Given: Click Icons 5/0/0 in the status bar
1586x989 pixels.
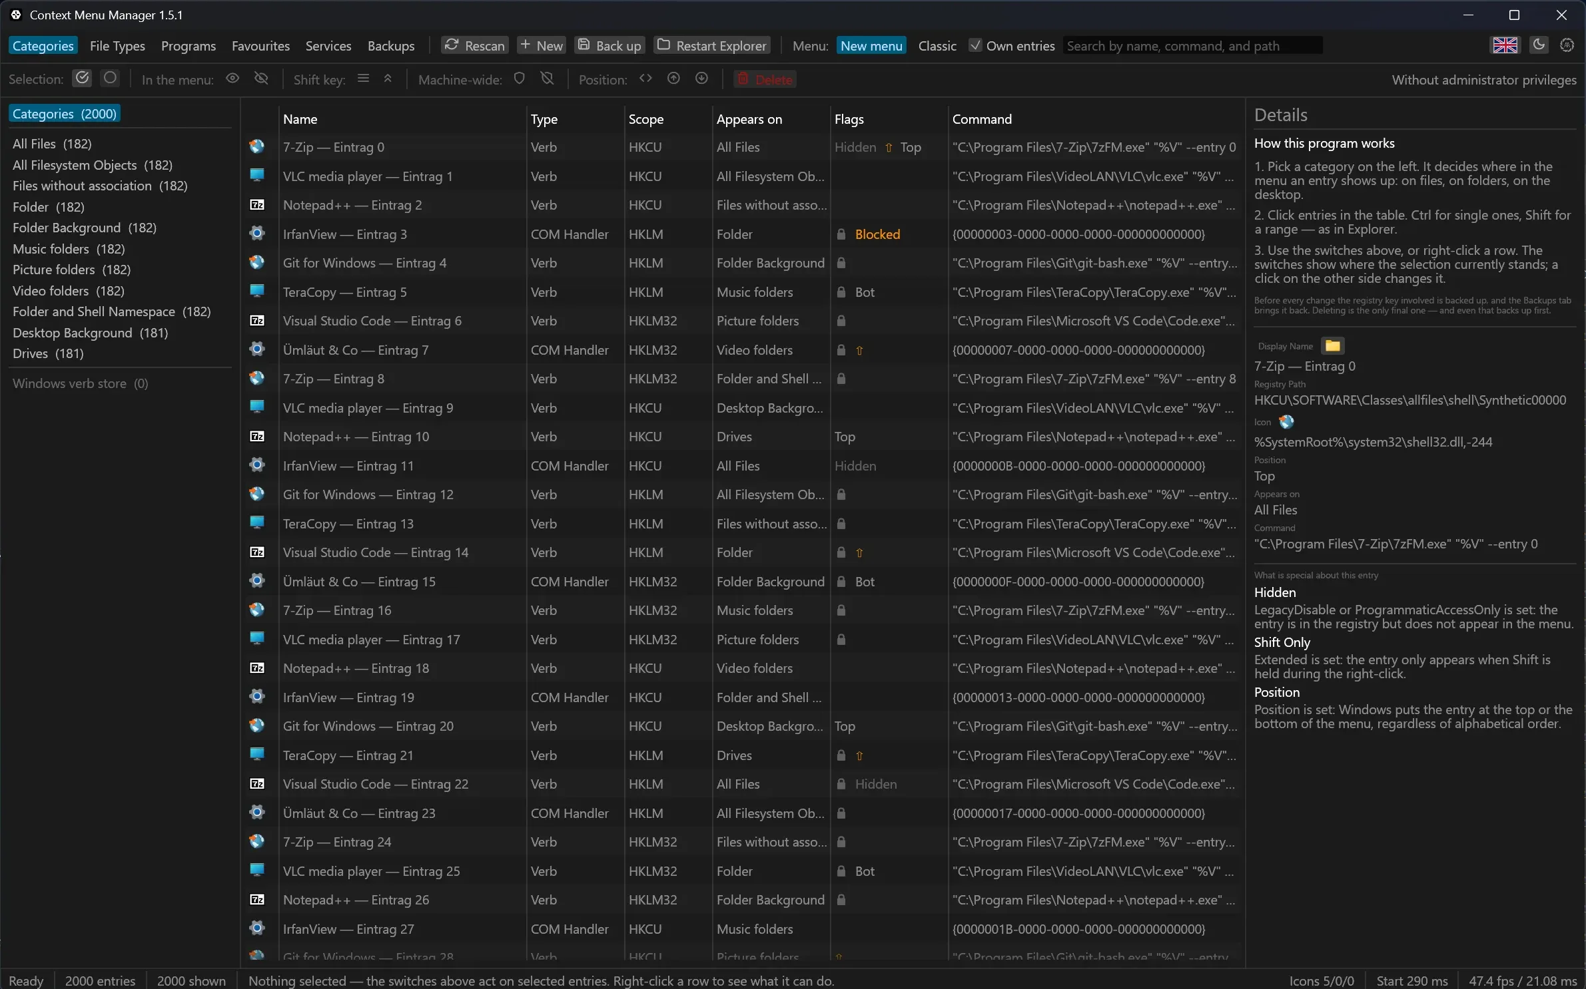Looking at the screenshot, I should point(1322,980).
